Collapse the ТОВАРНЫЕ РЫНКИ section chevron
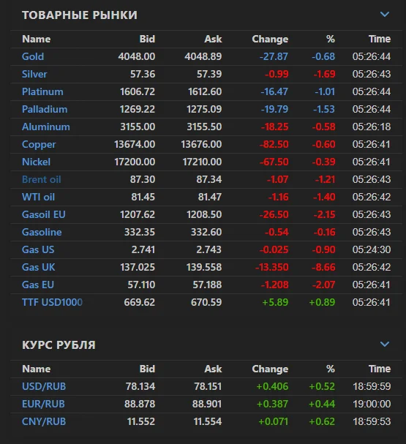This screenshot has width=406, height=444. 385,15
